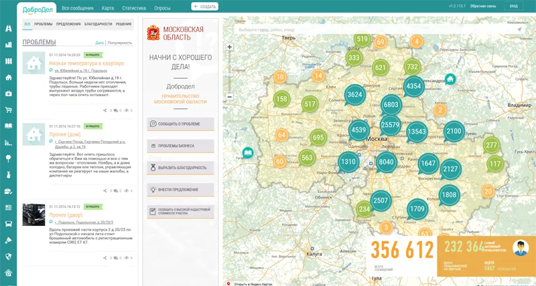This screenshot has height=286, width=536.
Task: Open Опросы menu item
Action: [162, 8]
